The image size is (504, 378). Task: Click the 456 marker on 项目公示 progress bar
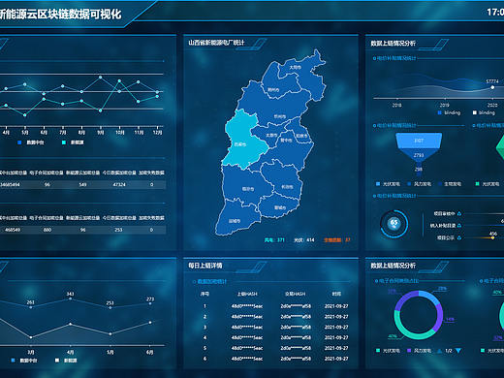point(492,237)
